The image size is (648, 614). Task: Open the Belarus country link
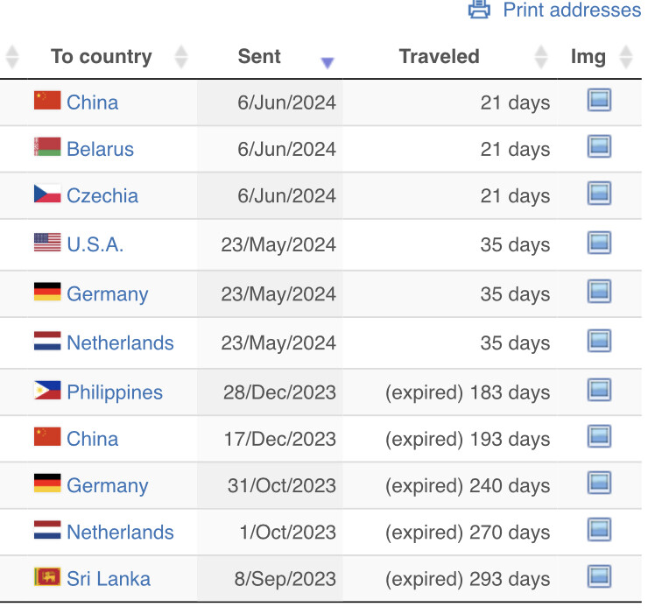[x=100, y=149]
